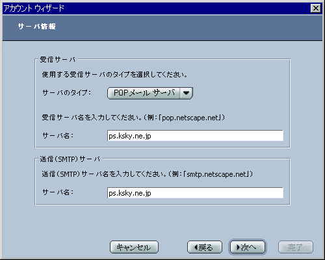Click the サーバ名: label in the SMTP group
Screen dimensions: 325x260
tap(58, 192)
